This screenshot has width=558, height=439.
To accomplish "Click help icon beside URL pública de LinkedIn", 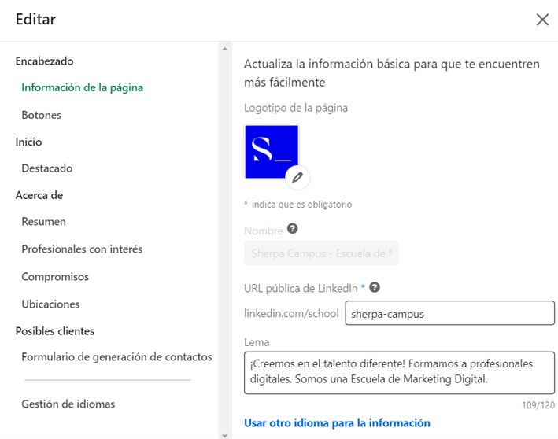I will click(x=375, y=287).
